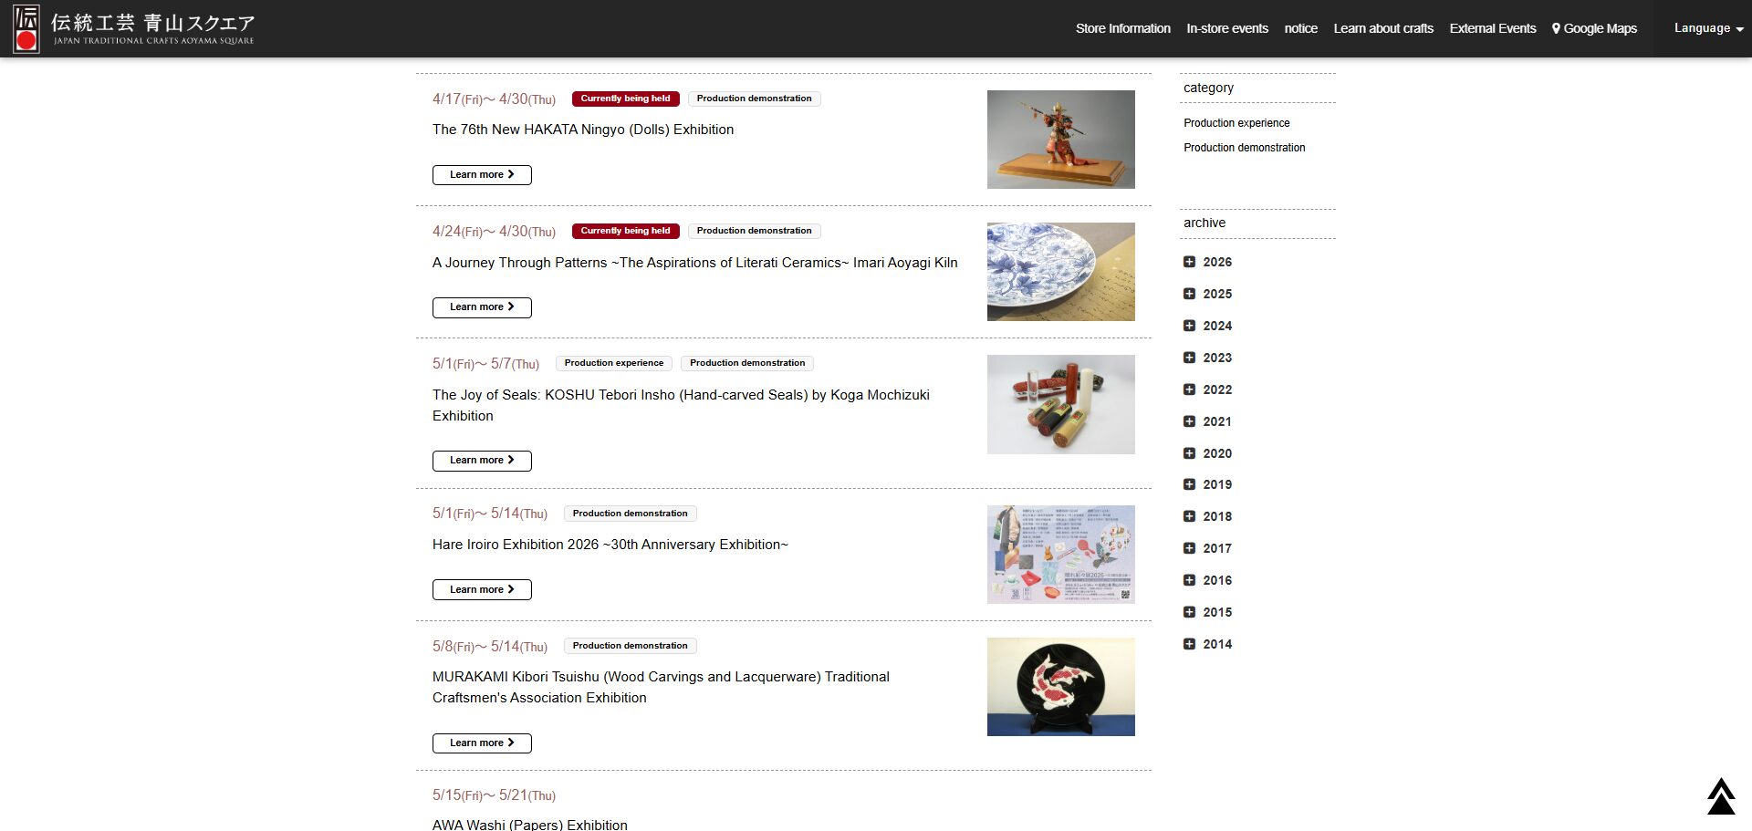Open the Imari blue plate thumbnail
The image size is (1752, 831).
[1060, 272]
